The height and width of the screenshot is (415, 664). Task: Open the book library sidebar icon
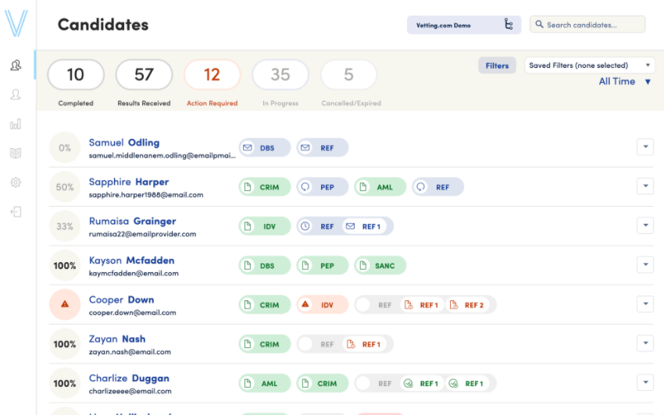point(16,154)
